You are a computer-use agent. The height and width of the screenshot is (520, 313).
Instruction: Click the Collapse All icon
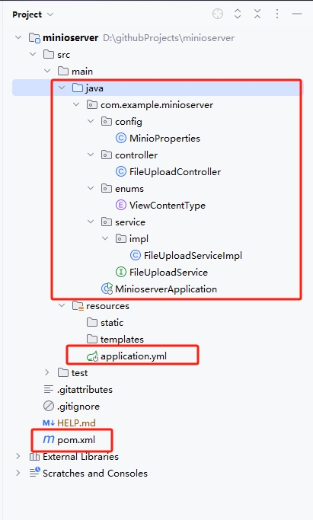[x=257, y=14]
